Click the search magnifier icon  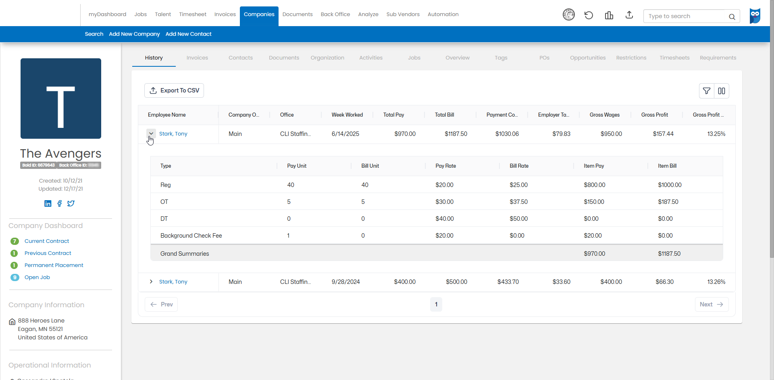click(x=732, y=16)
